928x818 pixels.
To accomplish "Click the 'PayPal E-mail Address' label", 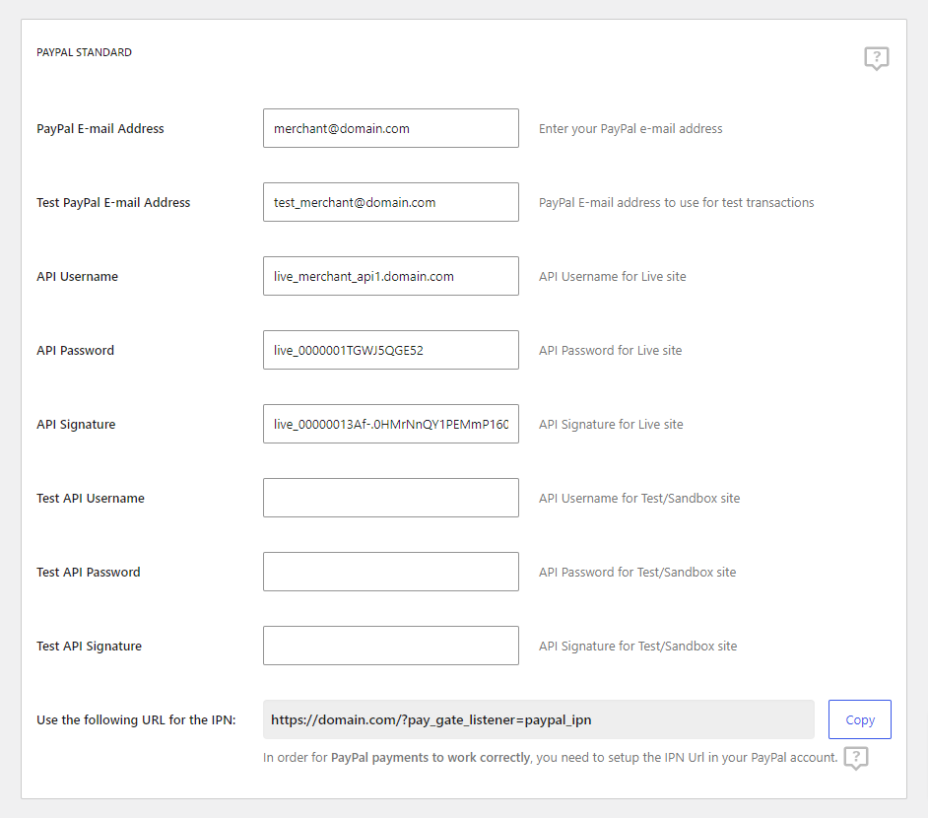I will point(100,128).
